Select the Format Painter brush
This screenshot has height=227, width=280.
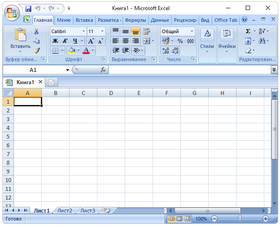tap(37, 51)
